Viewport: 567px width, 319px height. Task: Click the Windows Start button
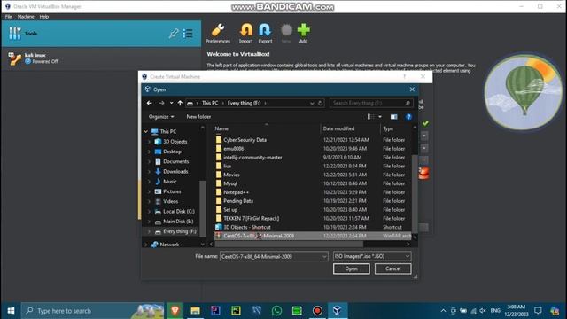pyautogui.click(x=11, y=311)
